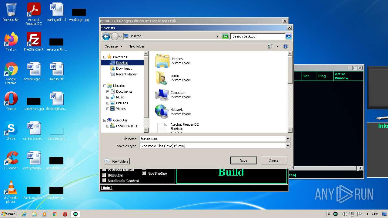Open Internet Explorer from the taskbar
This screenshot has height=218, width=388.
pos(24,214)
